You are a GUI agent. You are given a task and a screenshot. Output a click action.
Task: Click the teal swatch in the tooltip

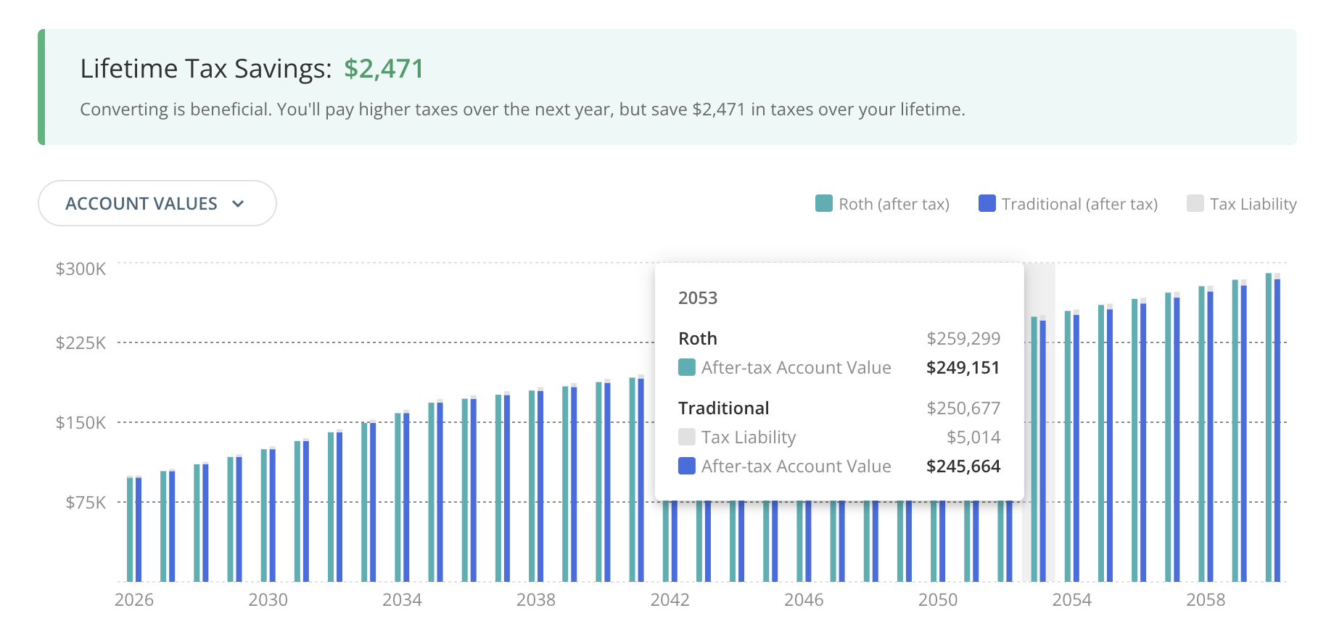687,367
